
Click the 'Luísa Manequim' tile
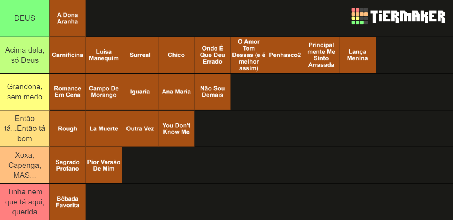point(104,55)
